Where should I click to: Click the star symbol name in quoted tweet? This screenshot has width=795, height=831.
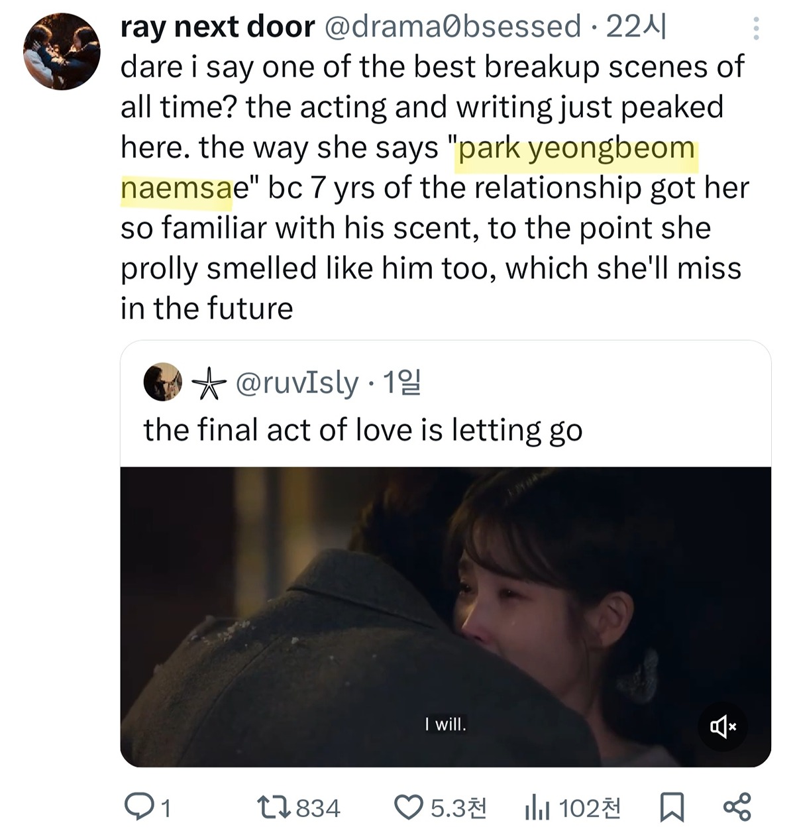209,384
